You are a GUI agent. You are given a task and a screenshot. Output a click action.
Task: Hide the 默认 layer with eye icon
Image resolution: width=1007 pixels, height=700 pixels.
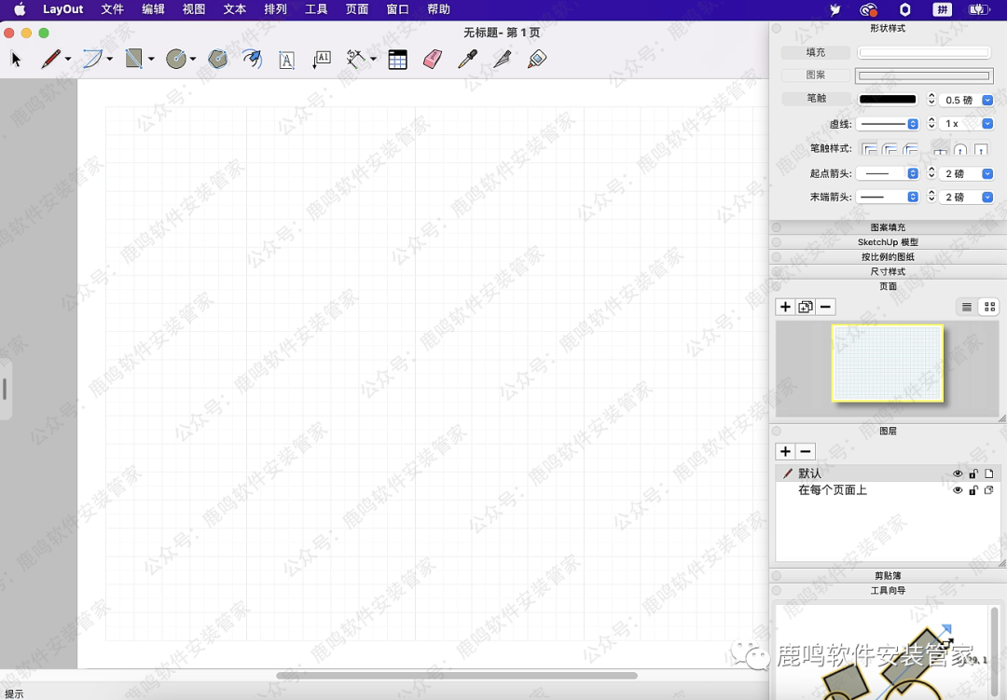coord(958,474)
